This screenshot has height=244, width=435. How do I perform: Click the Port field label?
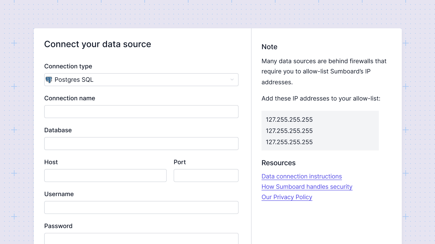click(179, 162)
